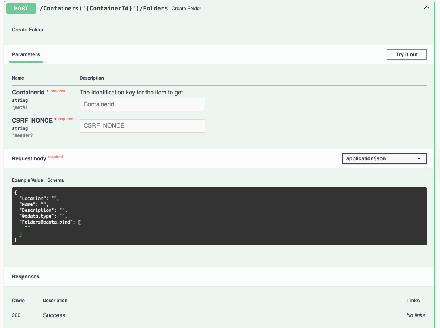Focus the ContainerId input field

pyautogui.click(x=142, y=104)
